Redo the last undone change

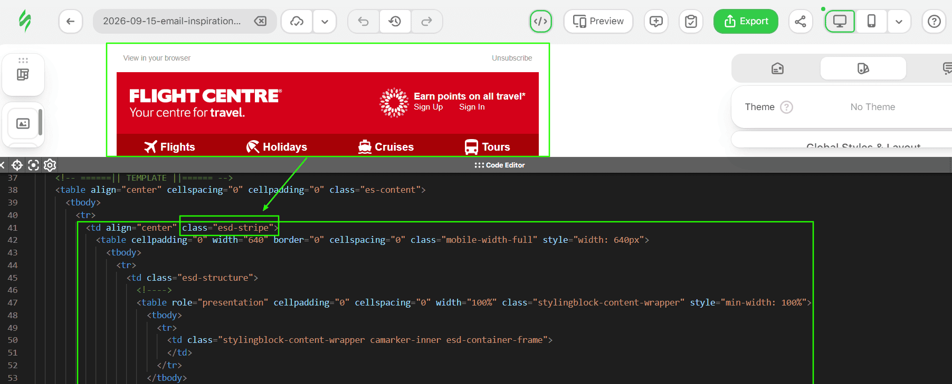click(426, 21)
